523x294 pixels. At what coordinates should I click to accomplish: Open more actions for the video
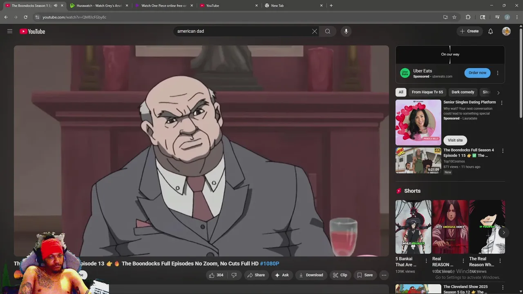(384, 275)
